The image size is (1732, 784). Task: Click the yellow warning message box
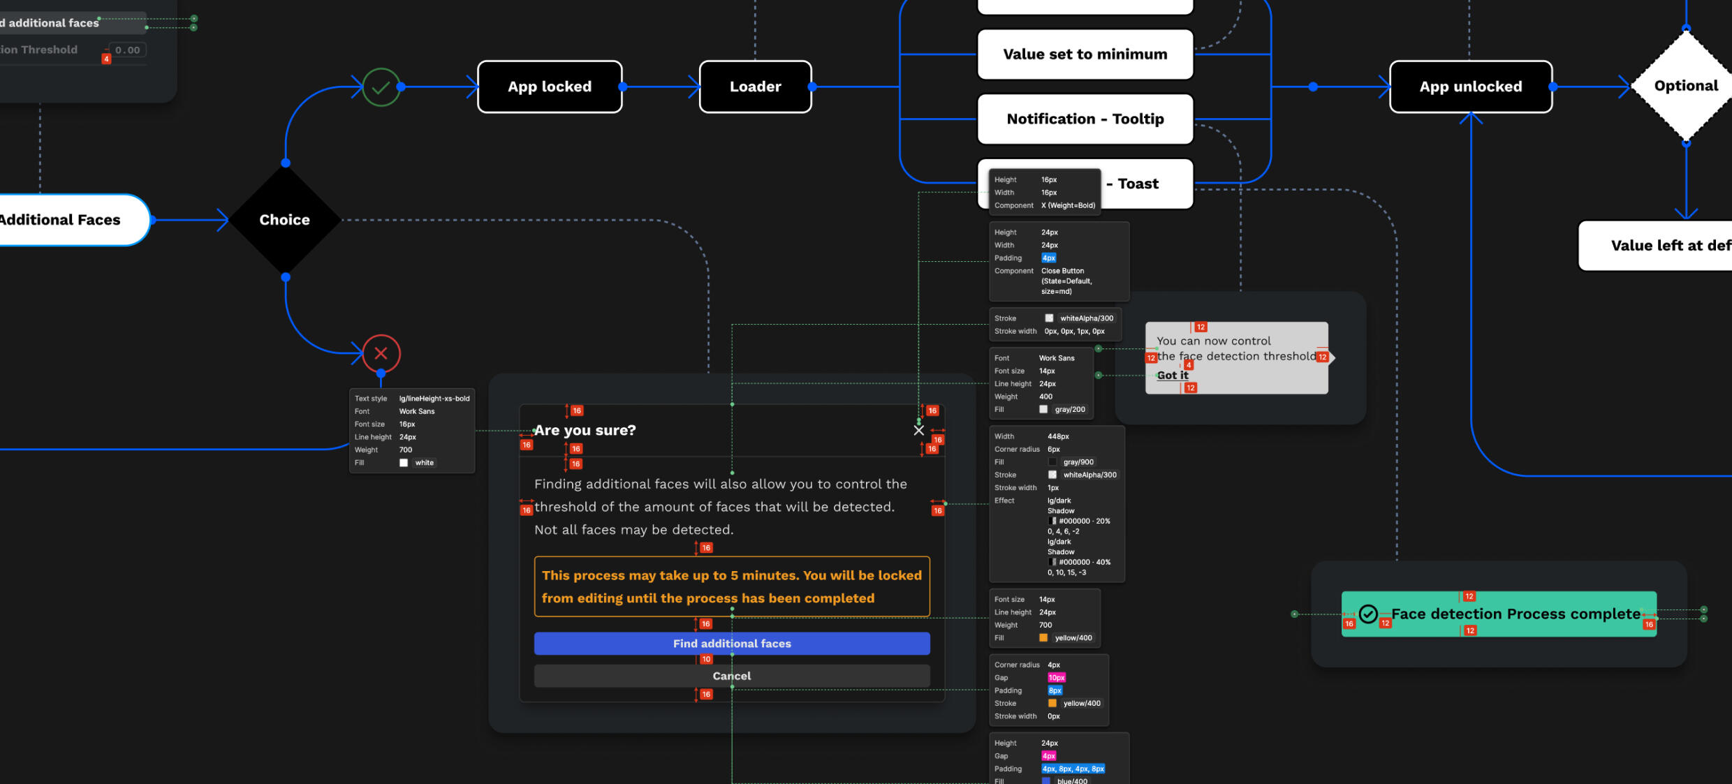pyautogui.click(x=731, y=586)
